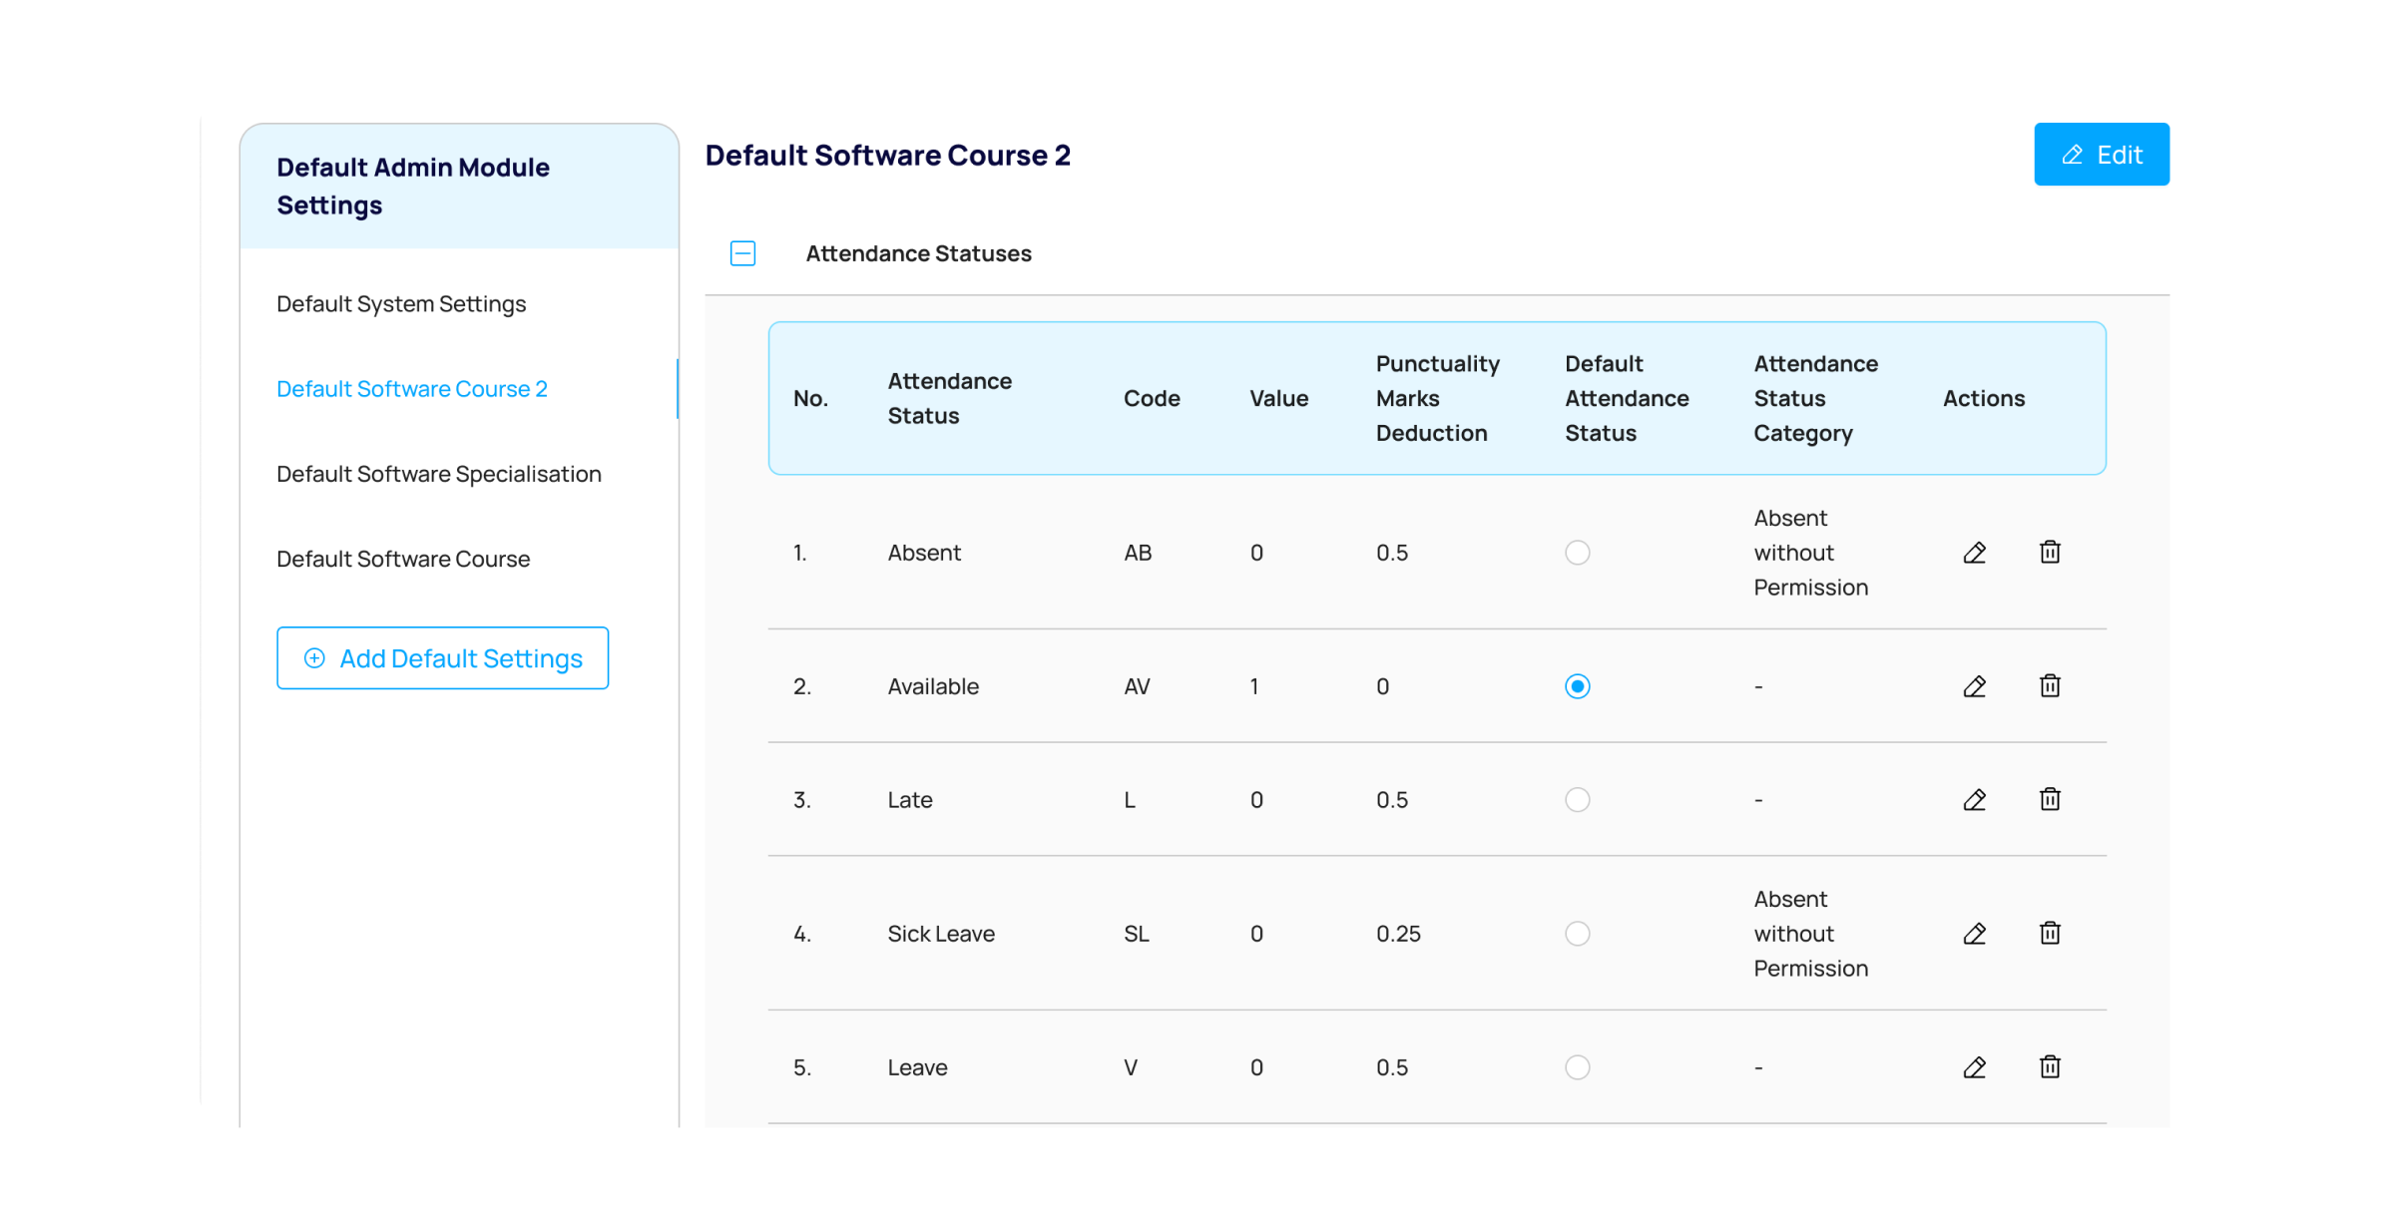Screen dimensions: 2395x1231
Task: Click the Leave status name cell
Action: click(x=917, y=1067)
